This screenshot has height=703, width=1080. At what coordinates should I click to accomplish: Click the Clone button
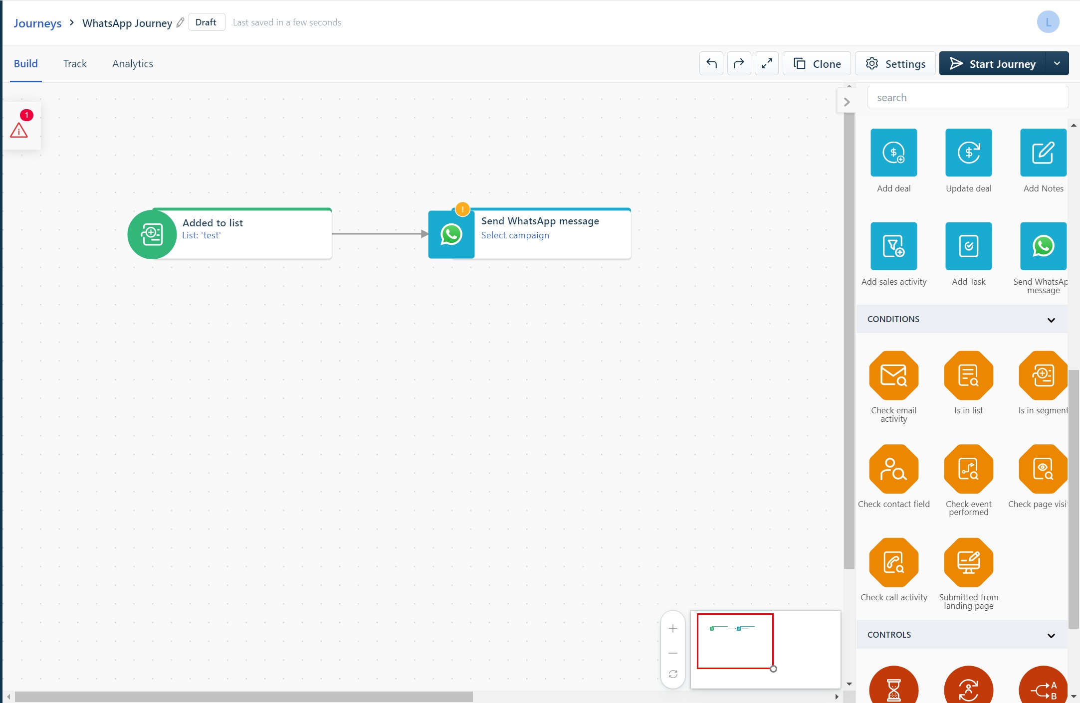coord(817,64)
